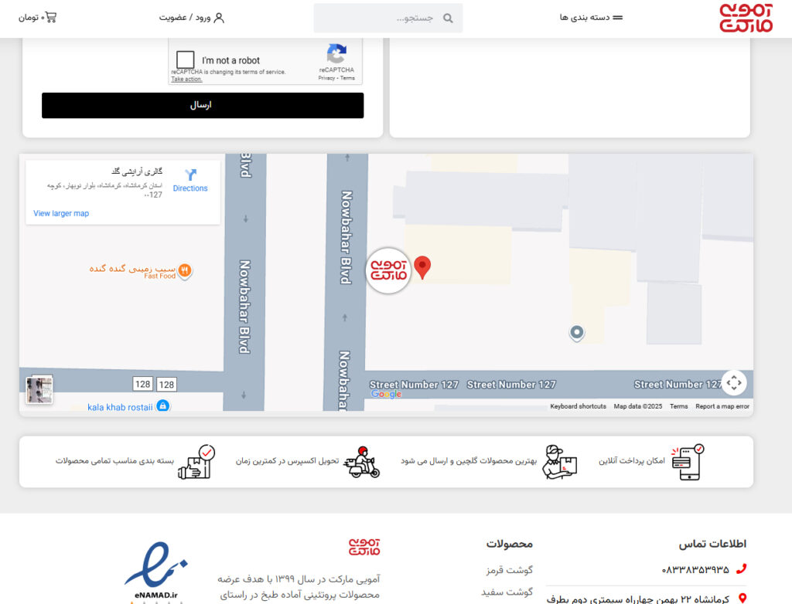Open the shopping cart icon

coord(50,17)
